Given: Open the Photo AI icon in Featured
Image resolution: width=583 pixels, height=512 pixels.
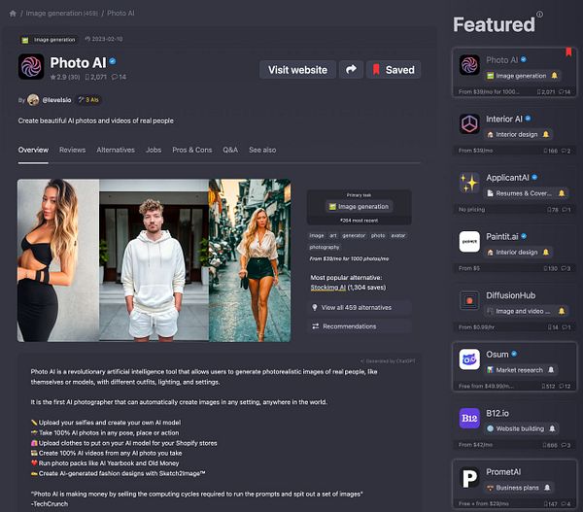Looking at the screenshot, I should coord(469,65).
